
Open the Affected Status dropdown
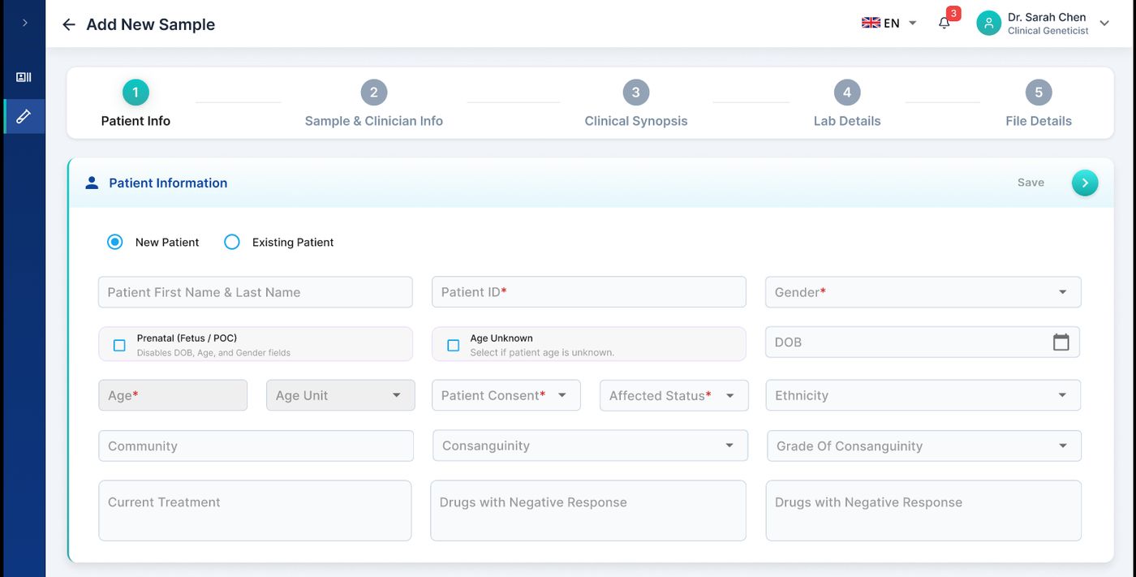[x=673, y=395]
